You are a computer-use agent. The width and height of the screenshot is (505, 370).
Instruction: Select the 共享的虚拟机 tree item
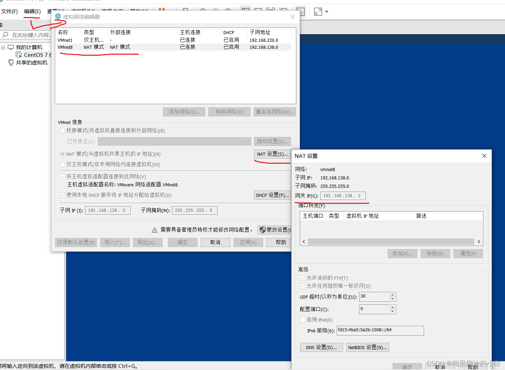click(32, 63)
